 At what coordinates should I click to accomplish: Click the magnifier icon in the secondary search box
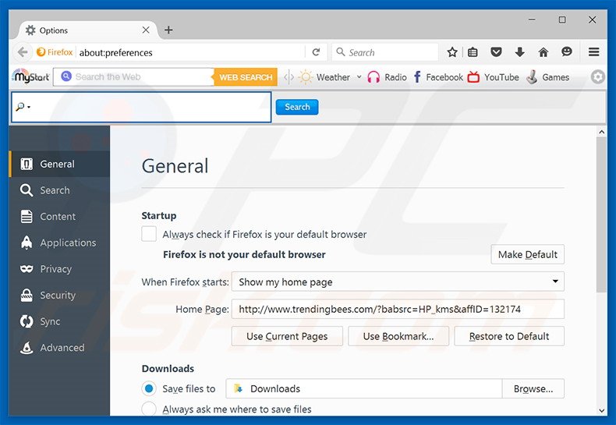(x=20, y=107)
